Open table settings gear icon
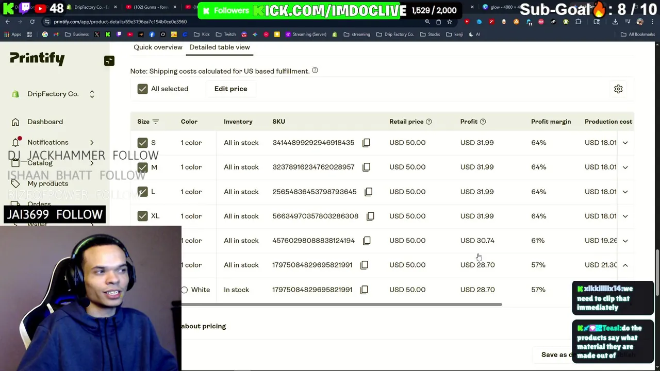 [618, 89]
